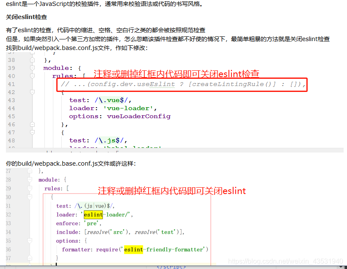Click the sentence '你的build/webpack.base.conf.js文件或许这样'
The image size is (347, 269).
click(x=71, y=164)
